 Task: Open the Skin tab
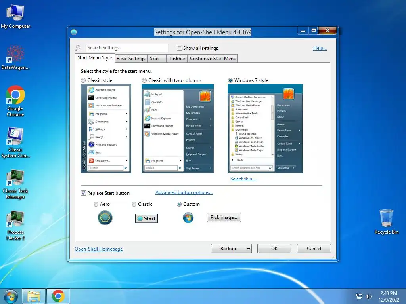(x=157, y=59)
